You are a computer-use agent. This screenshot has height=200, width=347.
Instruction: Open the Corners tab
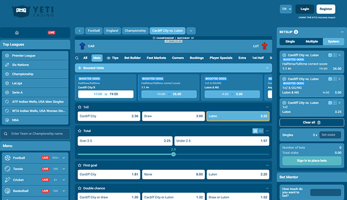point(178,58)
